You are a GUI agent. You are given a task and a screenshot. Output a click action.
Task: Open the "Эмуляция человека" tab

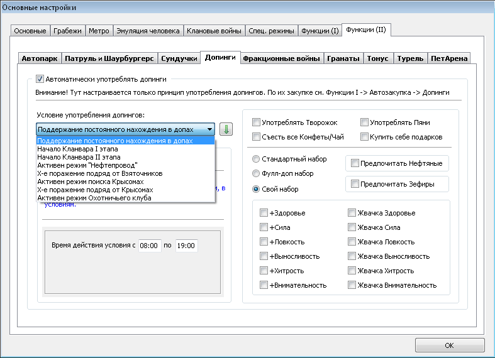tap(148, 31)
